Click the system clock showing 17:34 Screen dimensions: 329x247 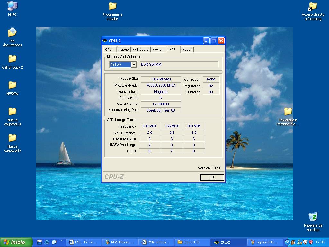pos(320,242)
